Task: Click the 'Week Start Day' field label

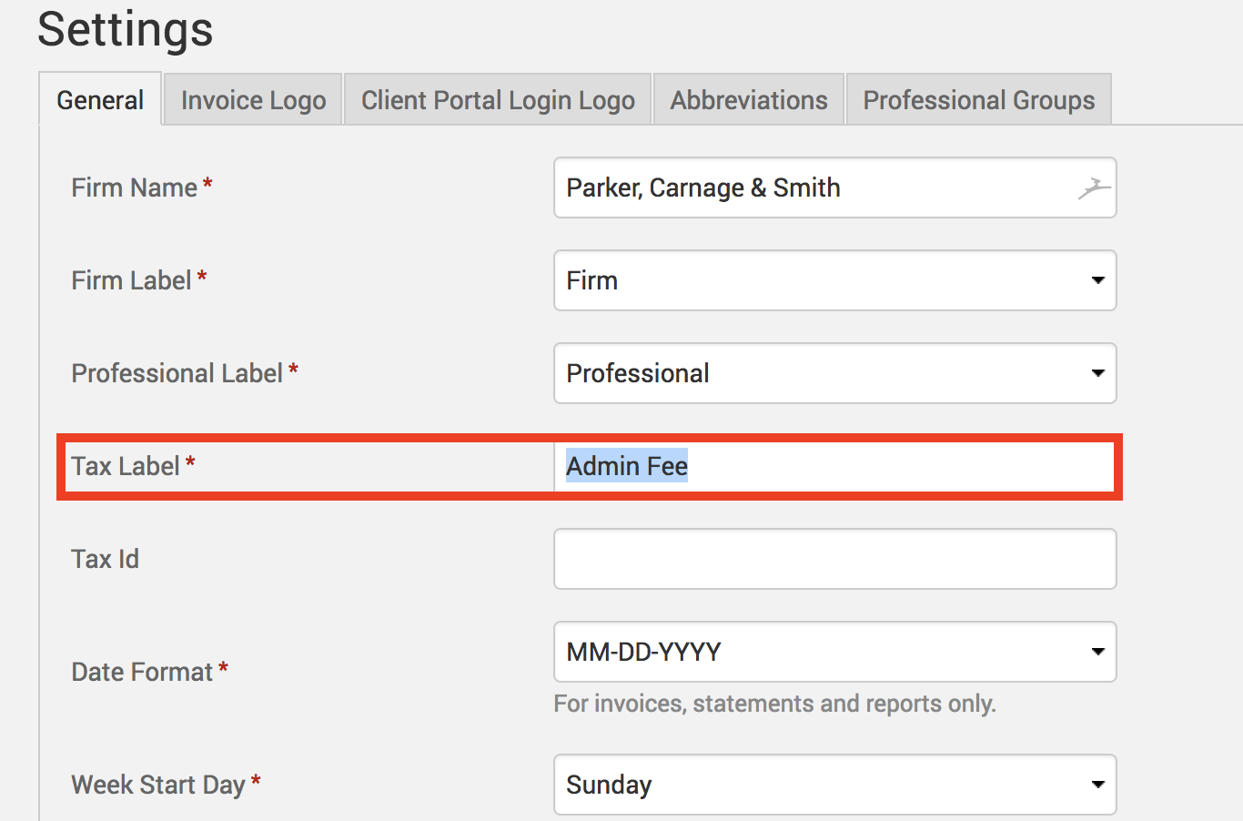Action: 158,786
